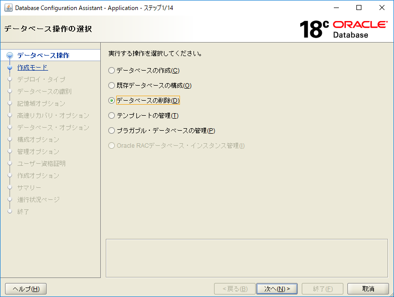
Task: Proceed with 次へ(N) button
Action: (277, 289)
